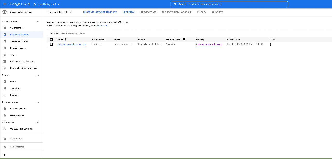Check the instance template web server row checkbox
Image resolution: width=332 pixels, height=159 pixels.
[x=51, y=44]
